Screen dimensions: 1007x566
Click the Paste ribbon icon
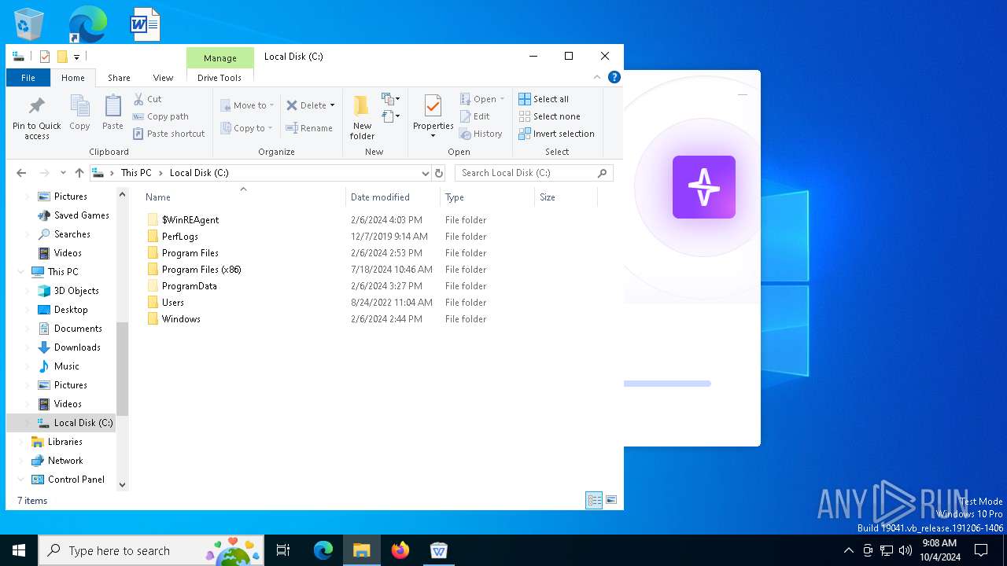tap(113, 112)
